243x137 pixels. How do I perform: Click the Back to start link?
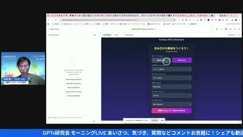54,29
